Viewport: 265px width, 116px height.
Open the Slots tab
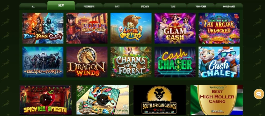pos(117,6)
